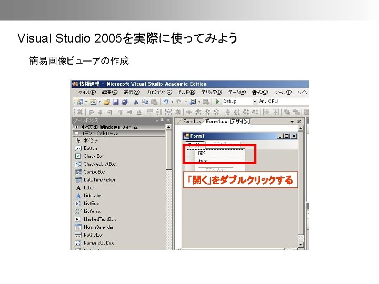The height and width of the screenshot is (284, 379).
Task: Click Bring to Front layout icon
Action: pyautogui.click(x=287, y=112)
